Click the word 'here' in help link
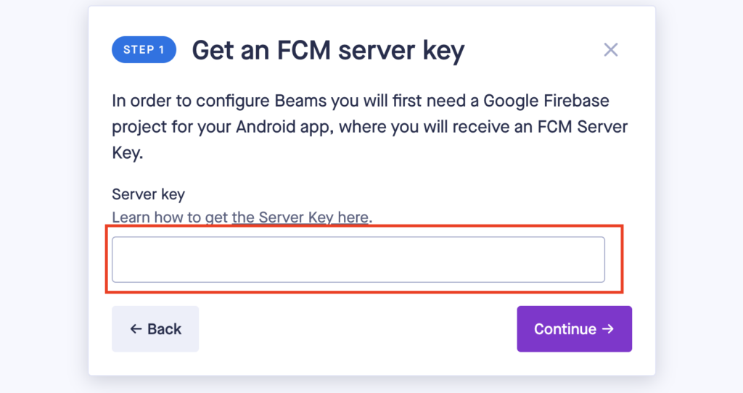This screenshot has width=743, height=393. pos(353,218)
